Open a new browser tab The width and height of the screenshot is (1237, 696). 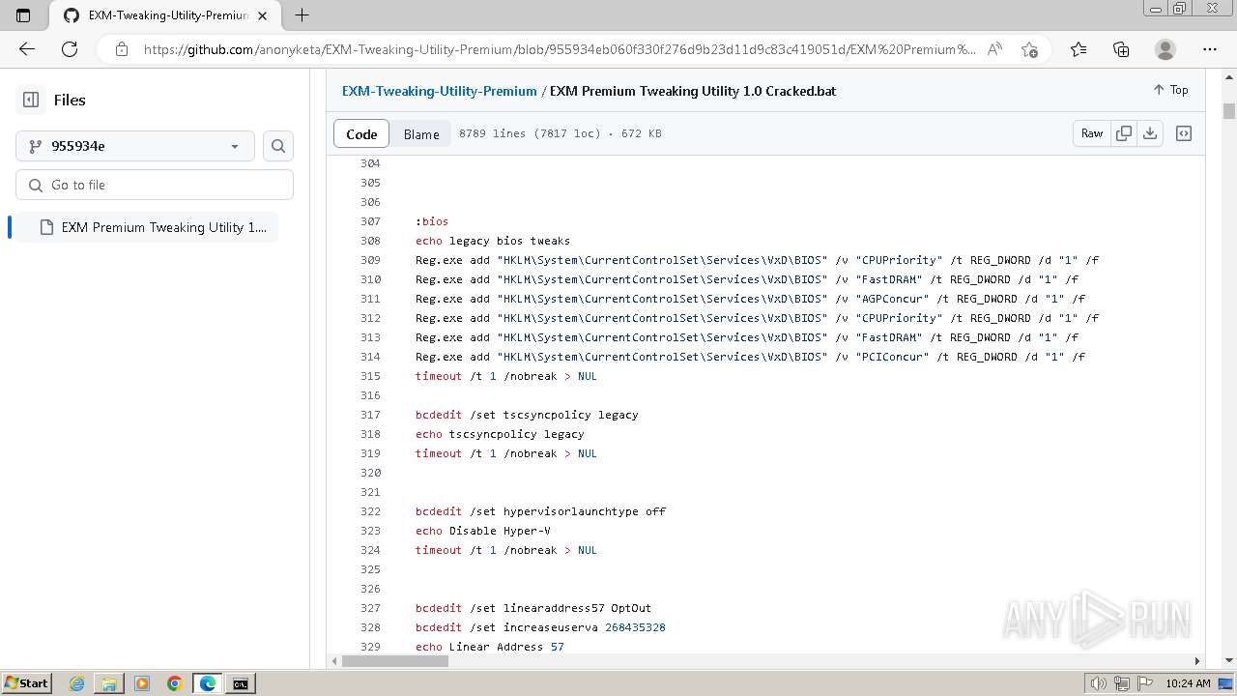click(302, 15)
